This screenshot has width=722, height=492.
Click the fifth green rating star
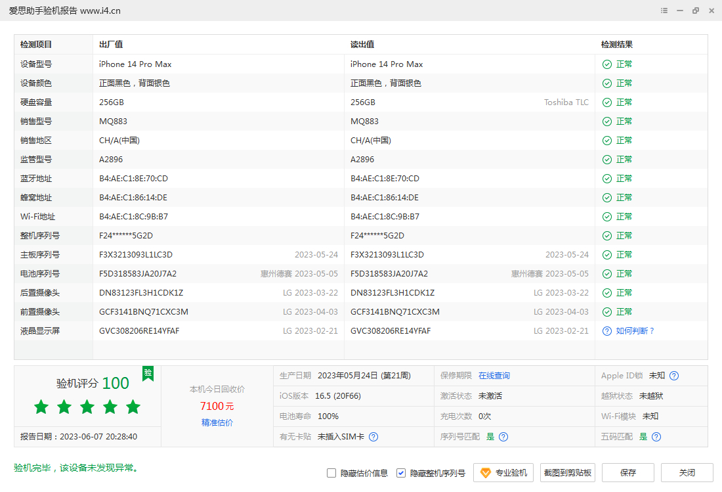pos(133,407)
